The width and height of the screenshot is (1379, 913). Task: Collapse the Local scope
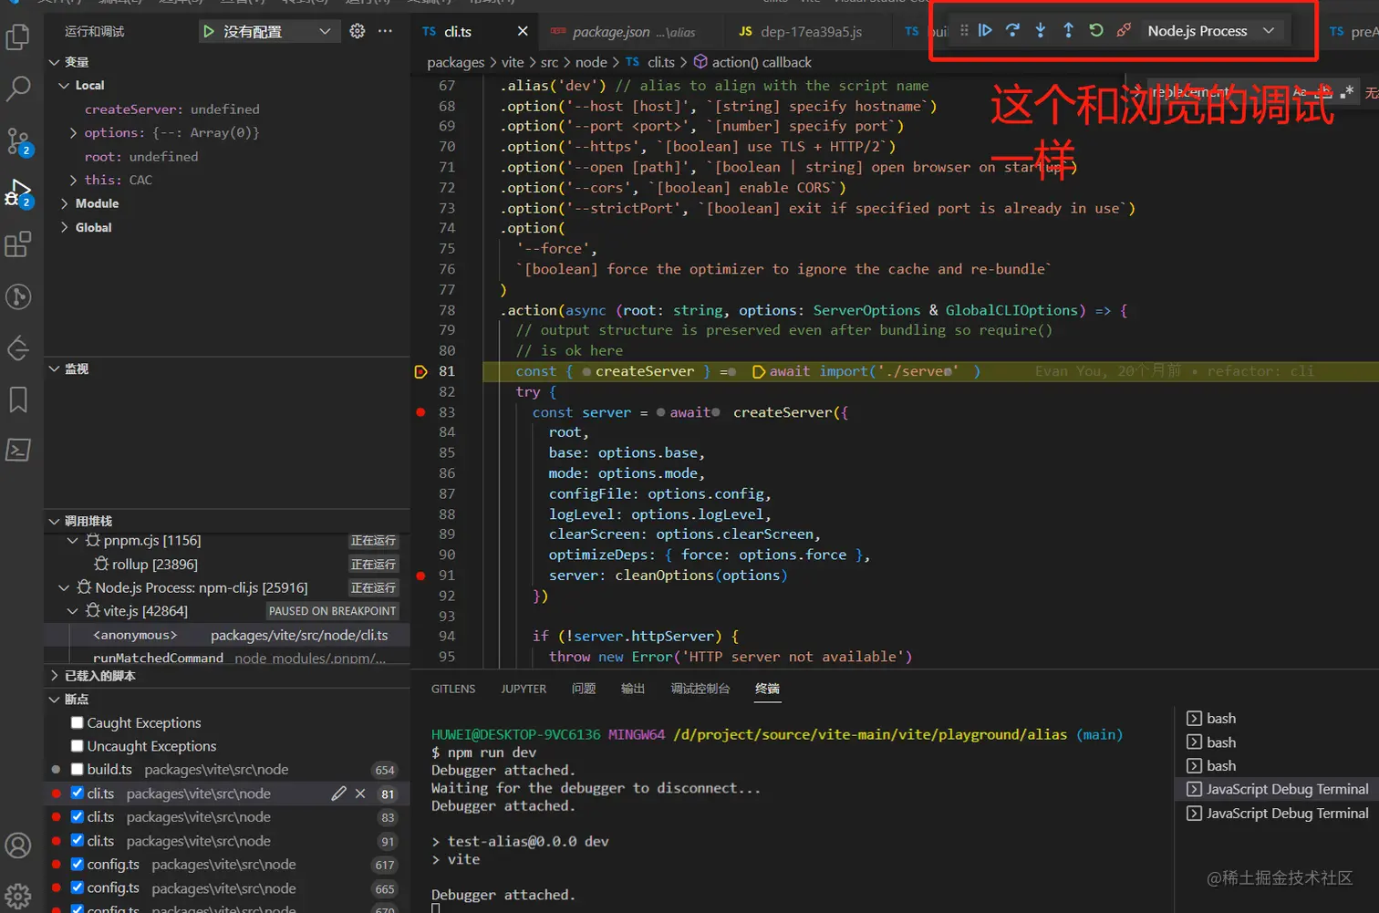tap(64, 85)
